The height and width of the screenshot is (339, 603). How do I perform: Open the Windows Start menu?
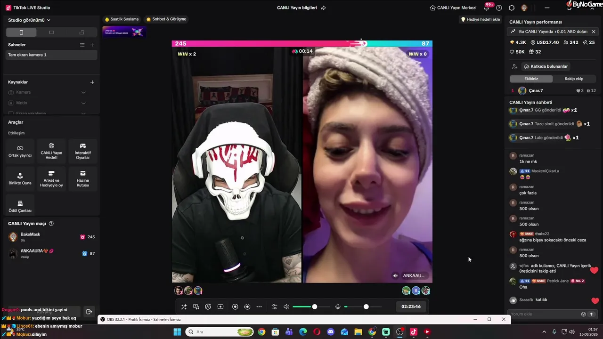click(x=177, y=332)
